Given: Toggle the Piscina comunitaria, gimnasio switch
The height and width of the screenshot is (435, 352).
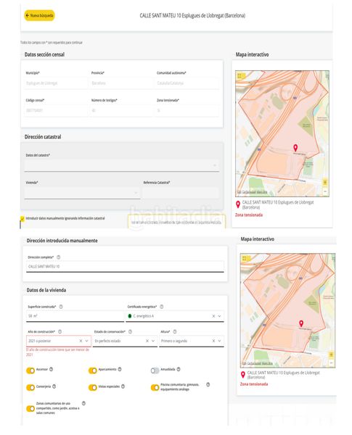Looking at the screenshot, I should [x=155, y=387].
